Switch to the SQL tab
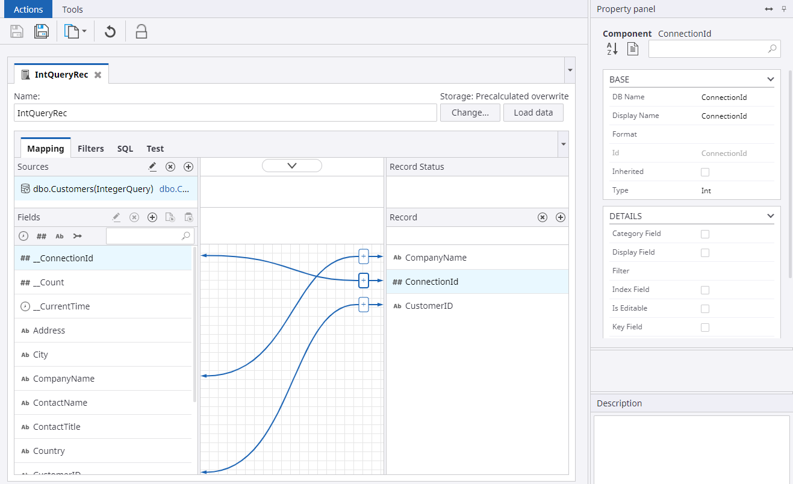This screenshot has width=793, height=484. 125,149
